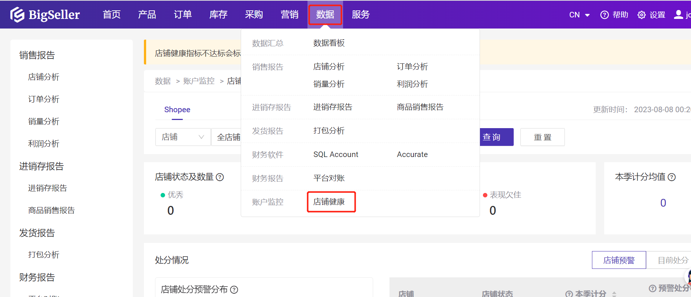Click the user account profile icon
691x297 pixels.
[x=678, y=14]
